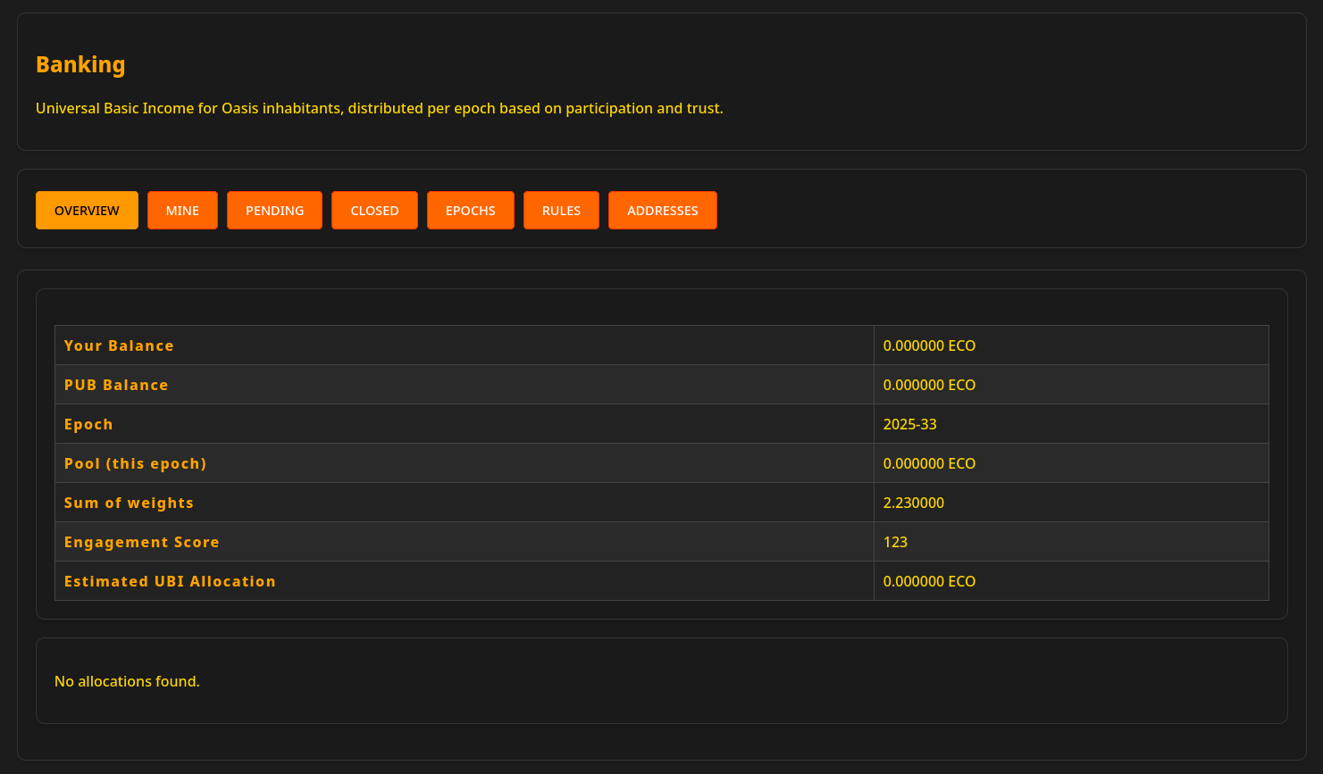Click the Banking page heading
Viewport: 1323px width, 774px height.
click(80, 64)
